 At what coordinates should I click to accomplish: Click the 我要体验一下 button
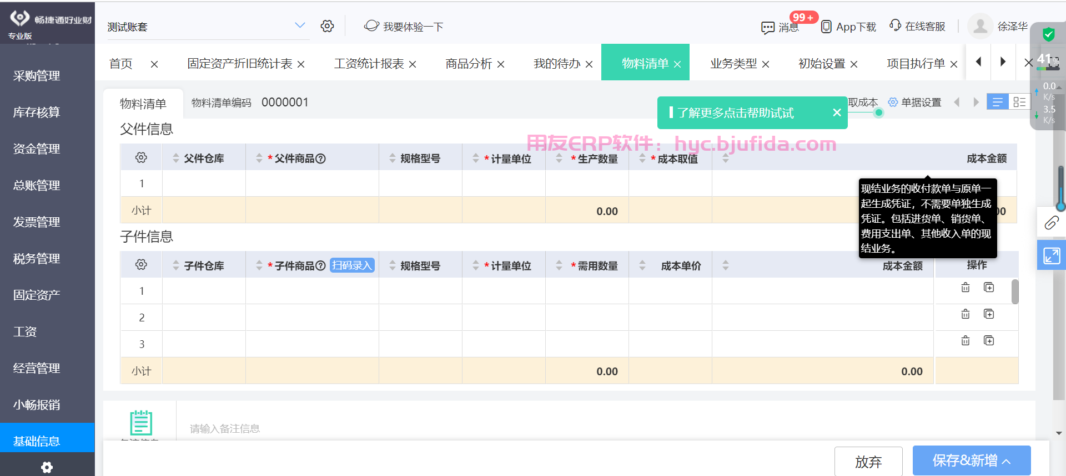pyautogui.click(x=404, y=27)
